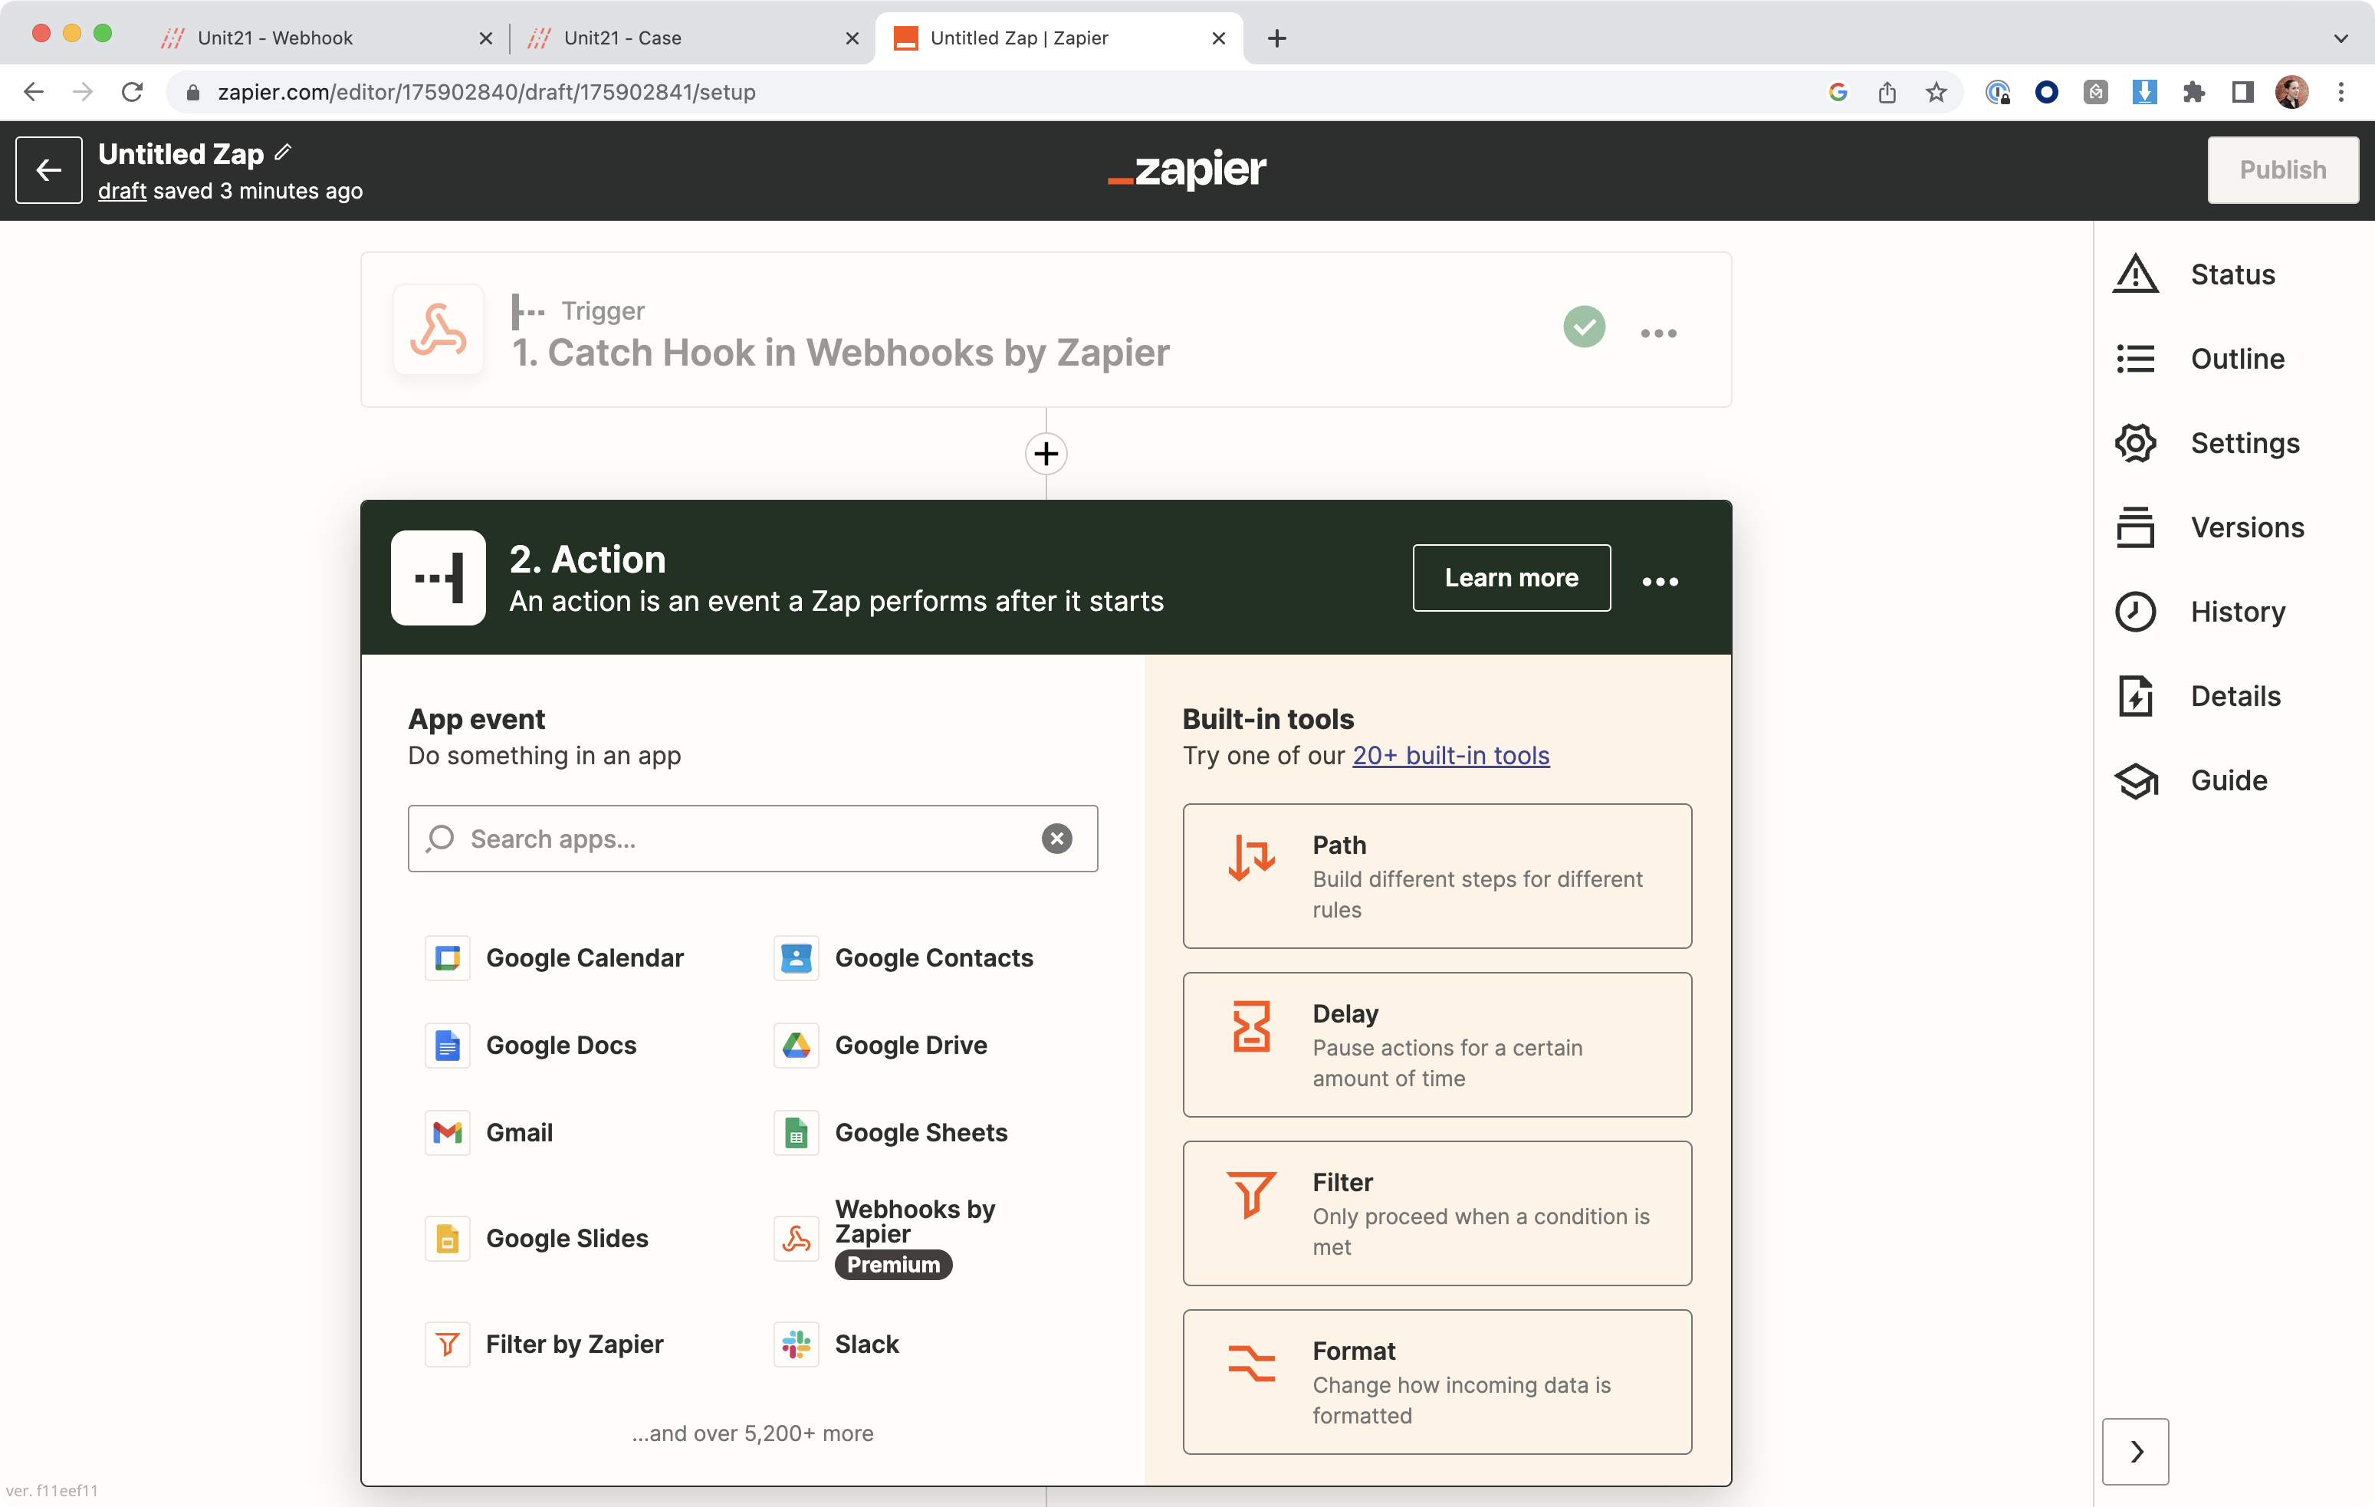Screen dimensions: 2375x1507
Task: Pick the Filter built-in tool
Action: (x=1436, y=1213)
